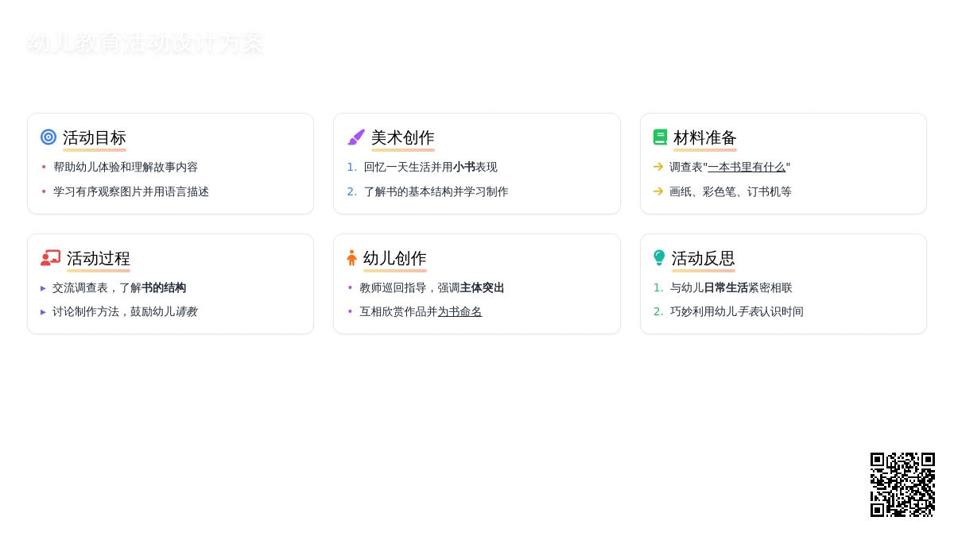Click the italic text 请教
954x536 pixels.
186,312
